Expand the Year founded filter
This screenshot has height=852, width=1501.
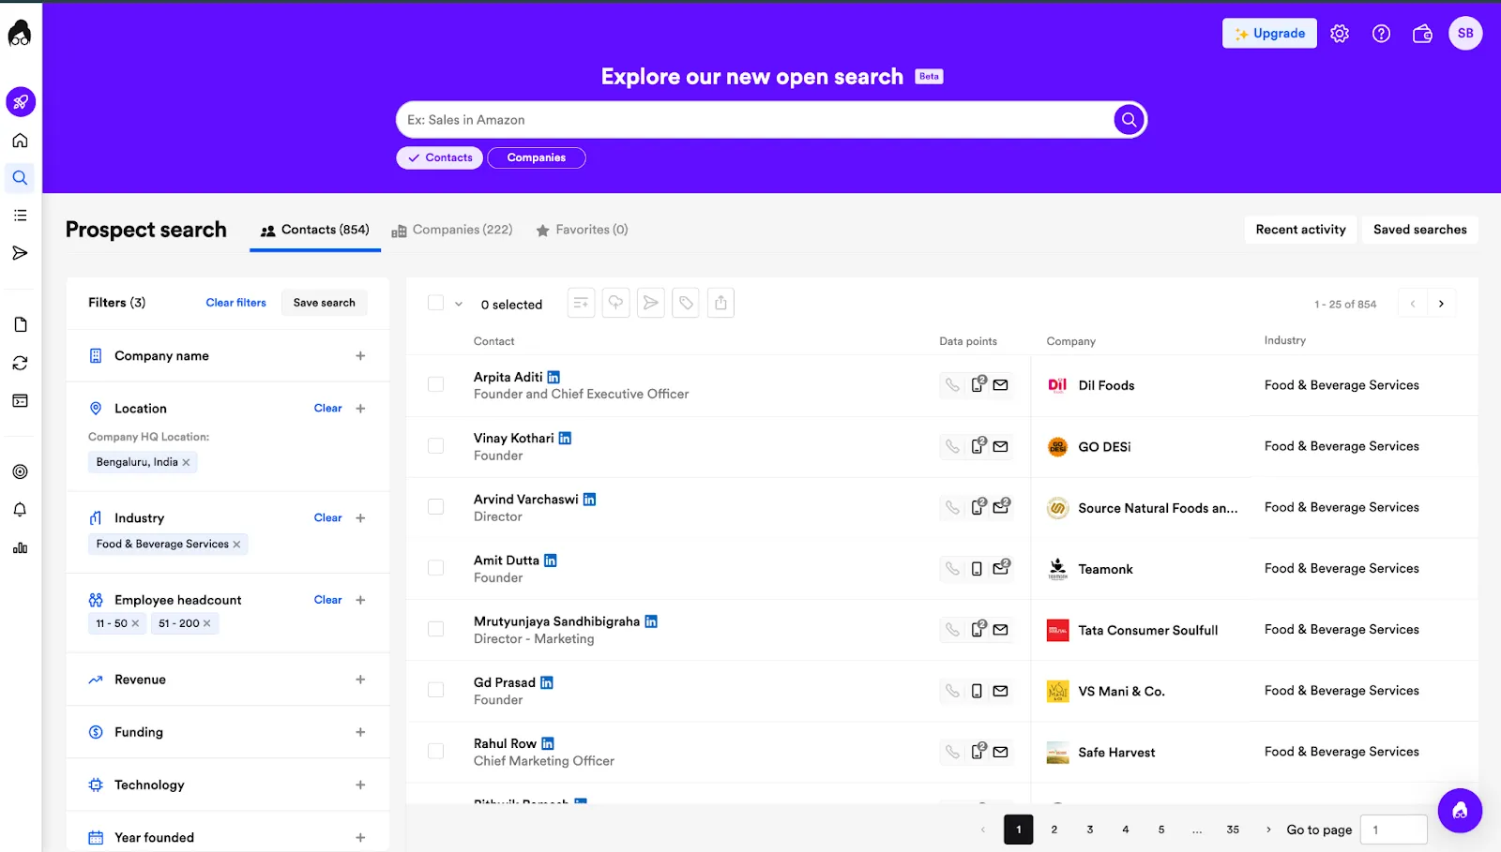click(x=360, y=838)
